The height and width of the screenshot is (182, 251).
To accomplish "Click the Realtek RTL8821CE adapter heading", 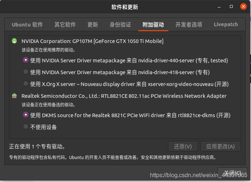I will click(124, 96).
